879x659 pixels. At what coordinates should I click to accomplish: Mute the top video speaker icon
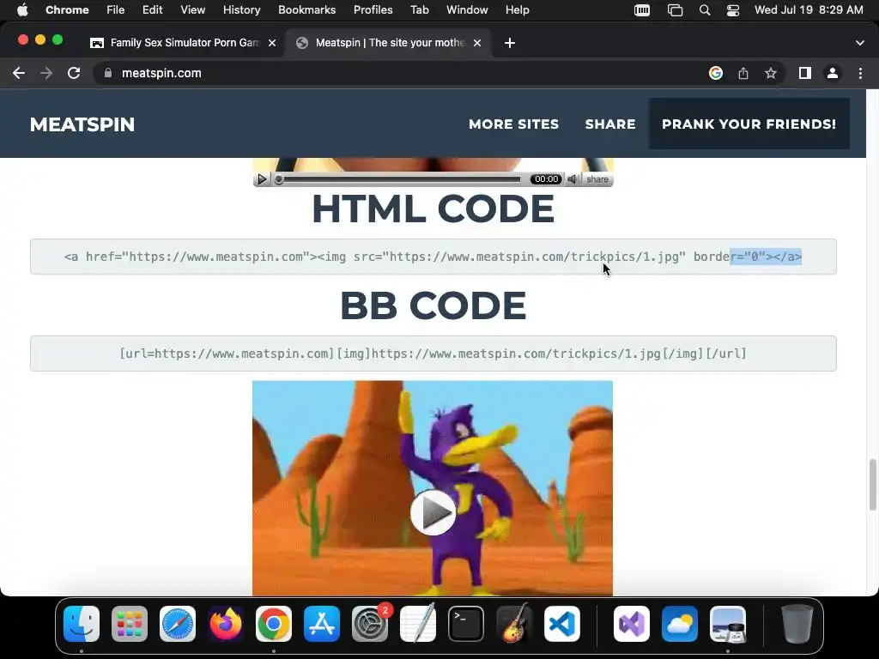[x=573, y=179]
